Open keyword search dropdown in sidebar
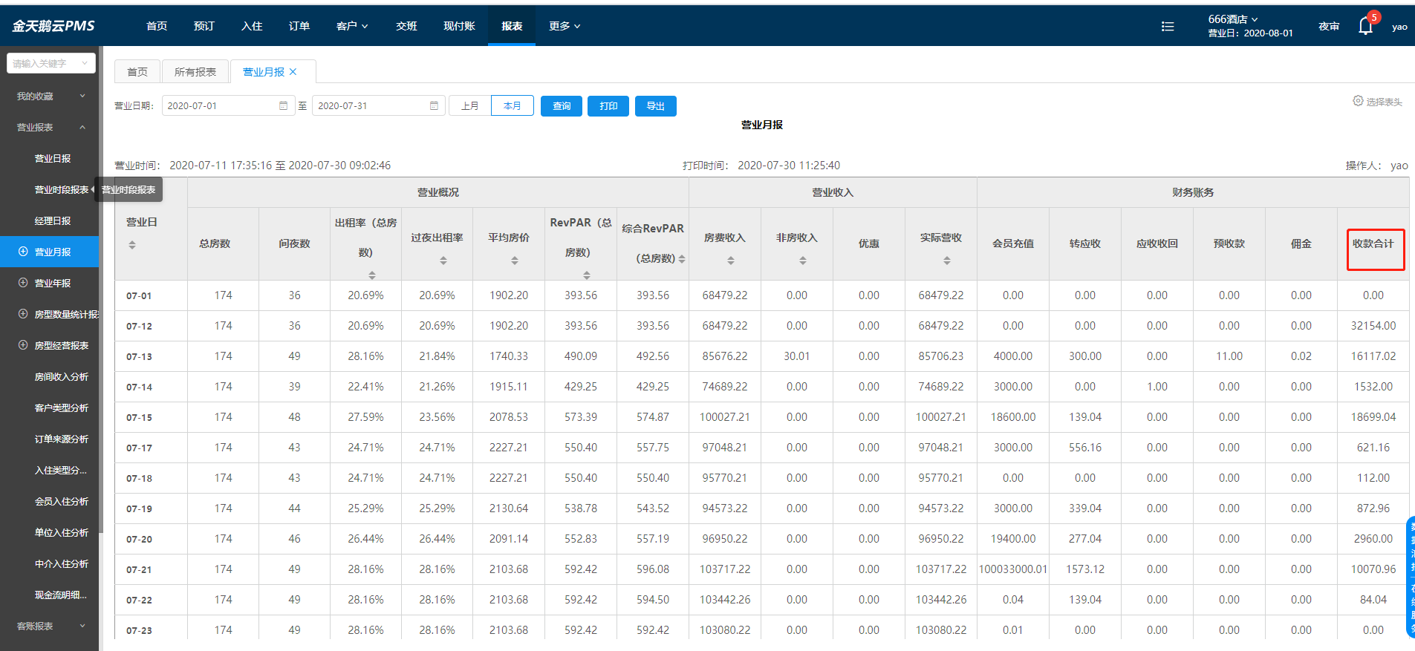The width and height of the screenshot is (1415, 651). (51, 63)
